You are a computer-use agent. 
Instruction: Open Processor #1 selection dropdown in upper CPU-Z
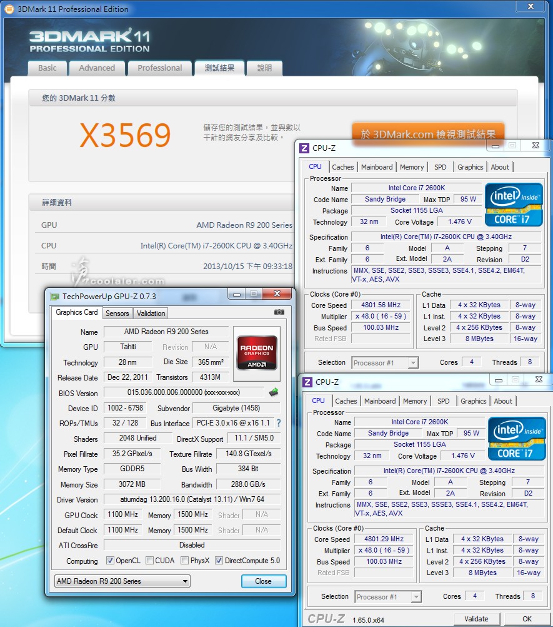click(x=385, y=363)
